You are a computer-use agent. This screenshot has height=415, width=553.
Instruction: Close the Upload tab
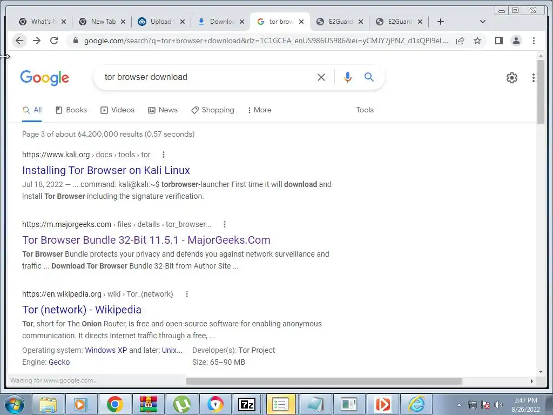(183, 22)
